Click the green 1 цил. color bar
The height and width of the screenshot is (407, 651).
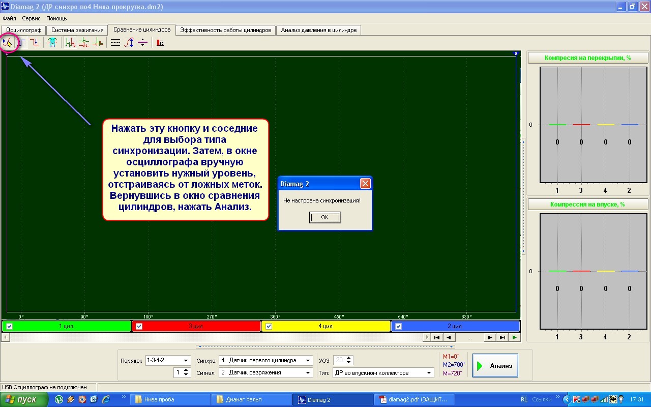(x=67, y=326)
